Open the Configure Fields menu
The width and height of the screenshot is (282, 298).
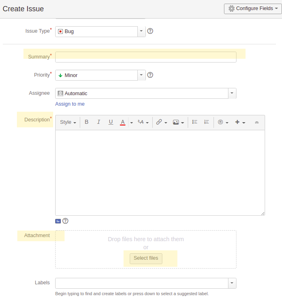[253, 8]
